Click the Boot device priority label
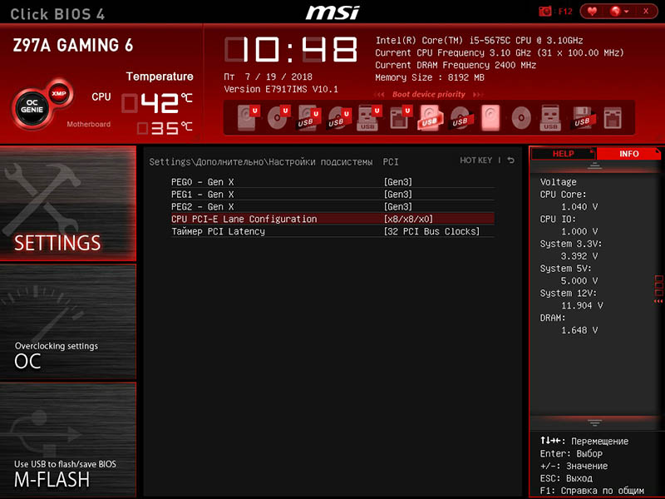The height and width of the screenshot is (499, 665). (428, 94)
